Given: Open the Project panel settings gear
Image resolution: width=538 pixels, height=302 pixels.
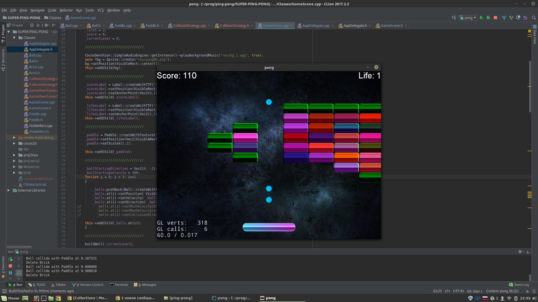Looking at the screenshot, I should pyautogui.click(x=47, y=25).
